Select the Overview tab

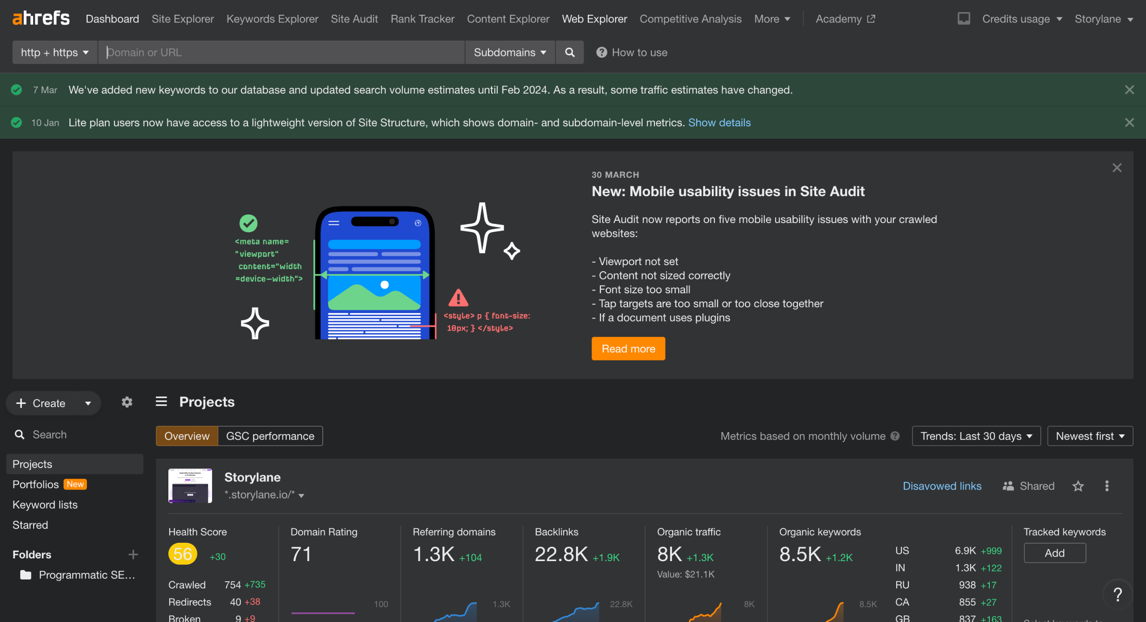[x=187, y=436]
